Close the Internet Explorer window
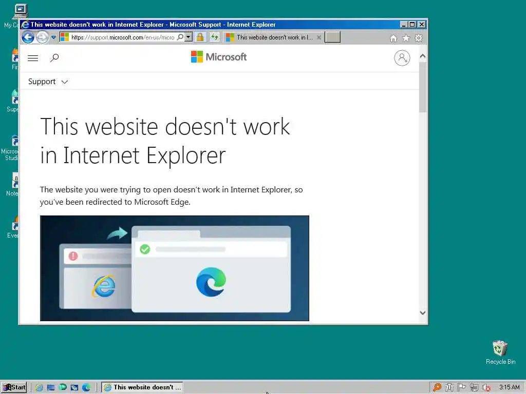The height and width of the screenshot is (394, 526). pos(422,25)
